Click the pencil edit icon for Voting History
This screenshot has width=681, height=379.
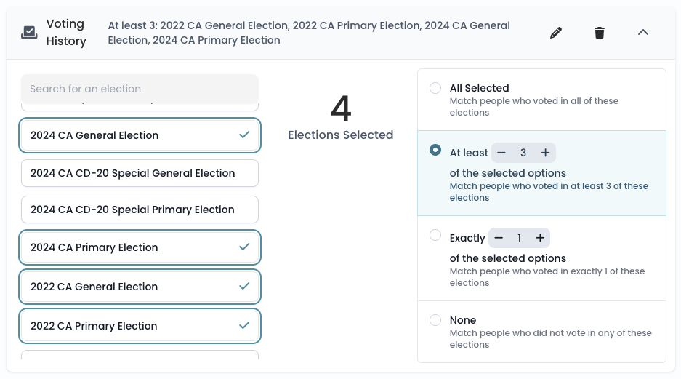[x=556, y=33]
